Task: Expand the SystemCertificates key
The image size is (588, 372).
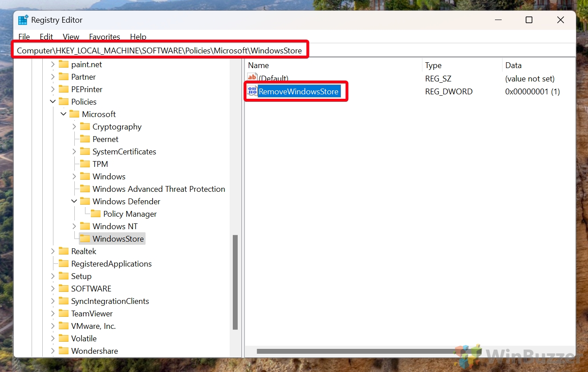Action: [74, 152]
